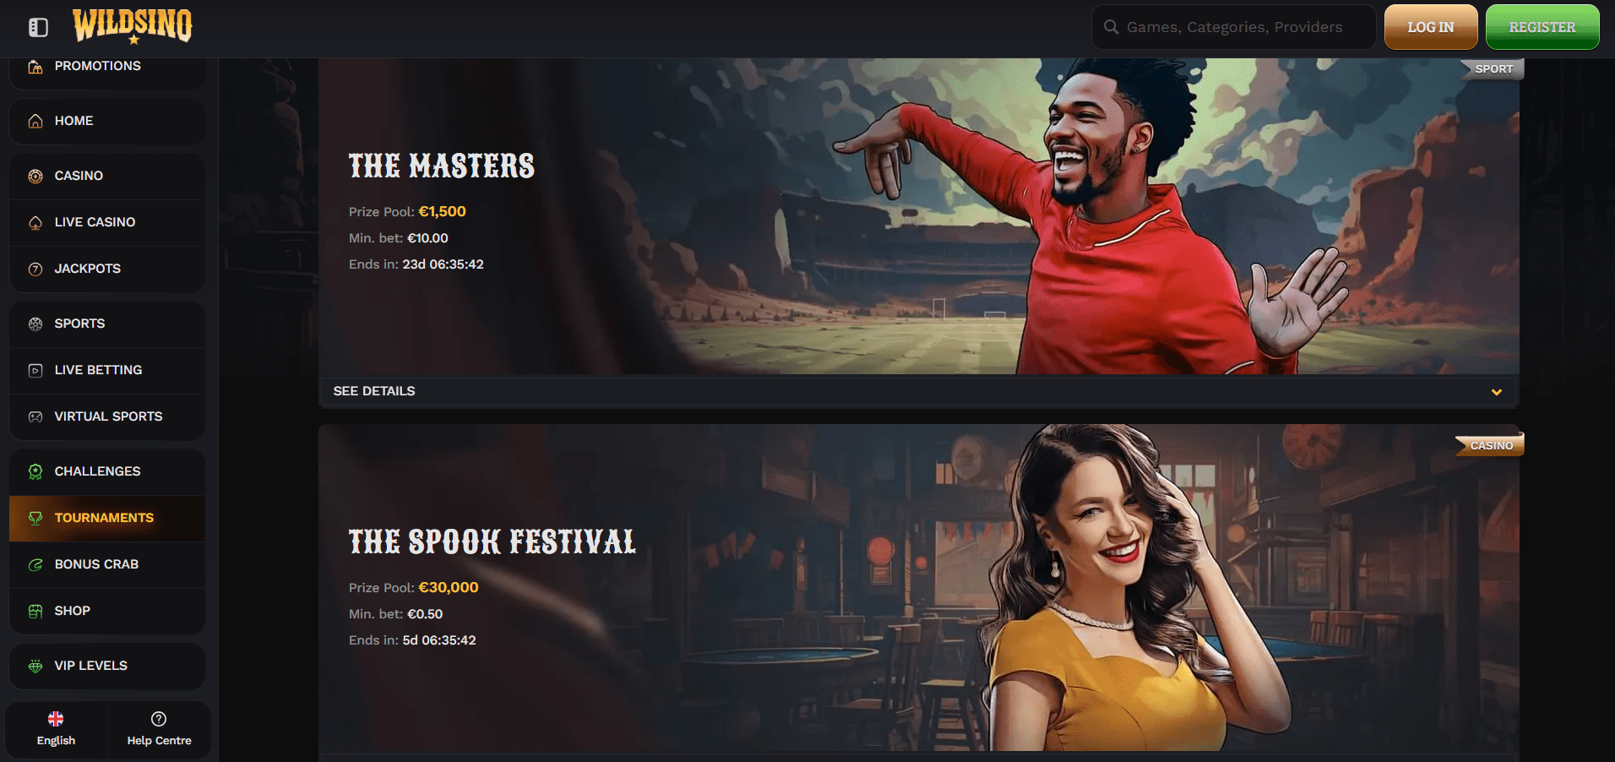Viewport: 1615px width, 762px height.
Task: Open the English language selector
Action: coord(56,729)
